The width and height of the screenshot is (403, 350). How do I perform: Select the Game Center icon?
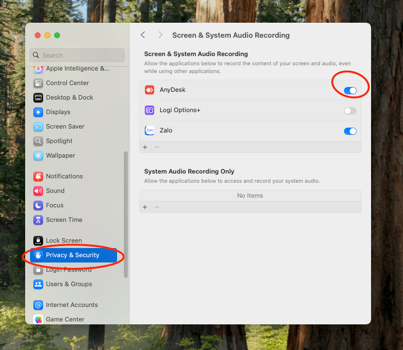(38, 320)
